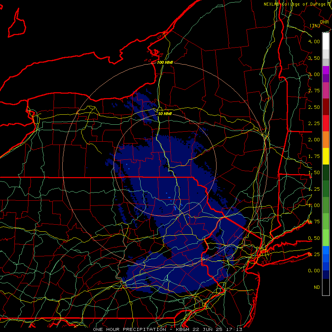Click the 3.00 legend value
This screenshot has height=332, width=332.
pyautogui.click(x=314, y=74)
